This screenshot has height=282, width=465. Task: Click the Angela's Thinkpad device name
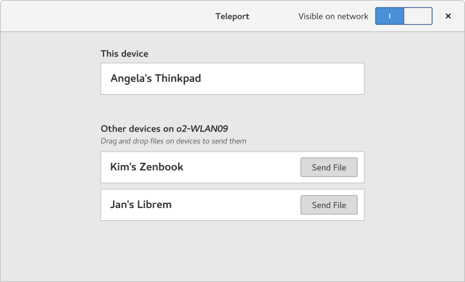coord(155,78)
